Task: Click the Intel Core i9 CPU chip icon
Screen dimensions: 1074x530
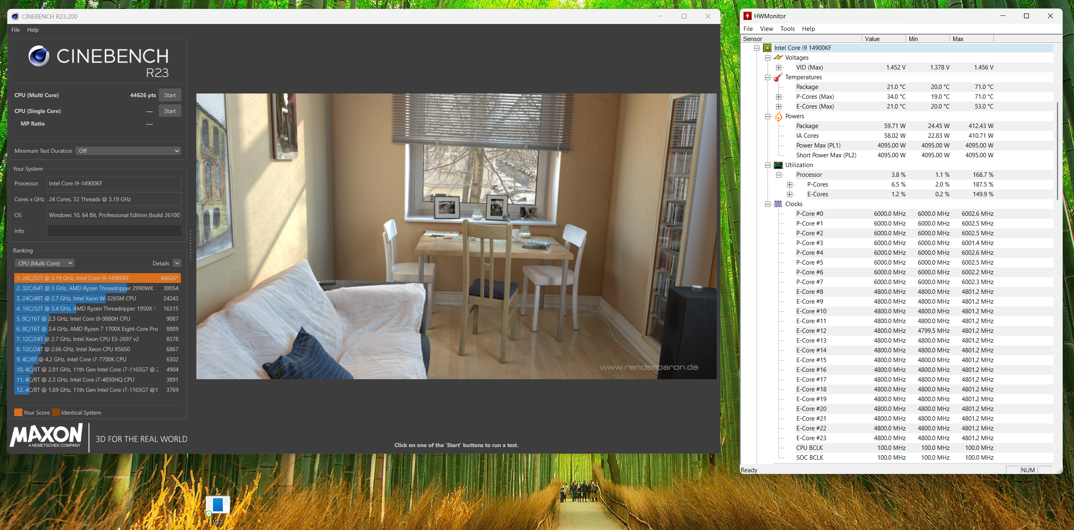Action: point(767,48)
